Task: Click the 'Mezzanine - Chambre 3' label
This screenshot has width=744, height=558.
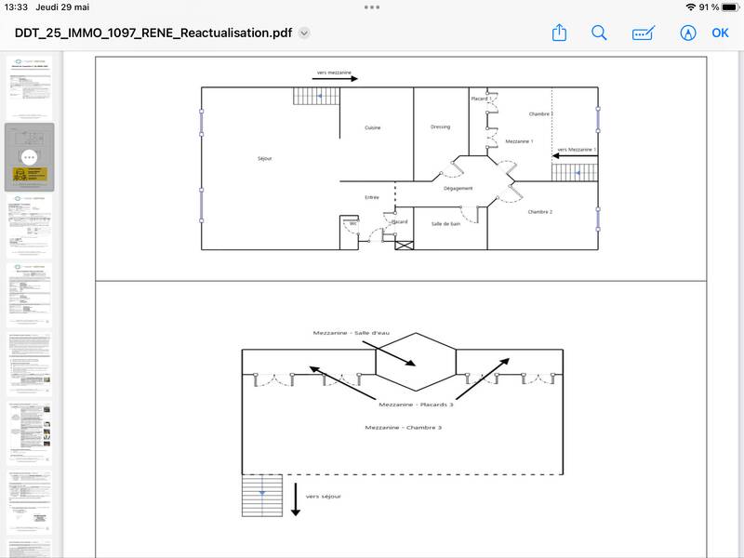Action: pyautogui.click(x=404, y=428)
